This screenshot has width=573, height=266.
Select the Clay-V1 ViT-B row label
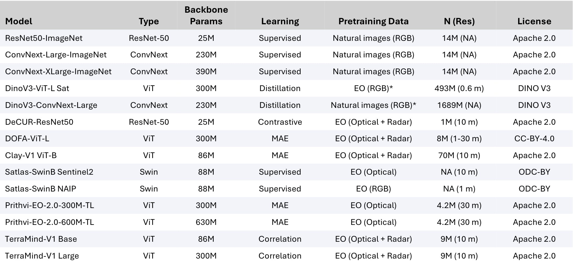pos(31,155)
